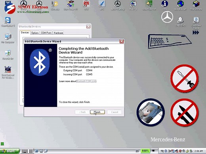
Task: Click Cancel in the Bluetooth wizard
Action: 114,112
